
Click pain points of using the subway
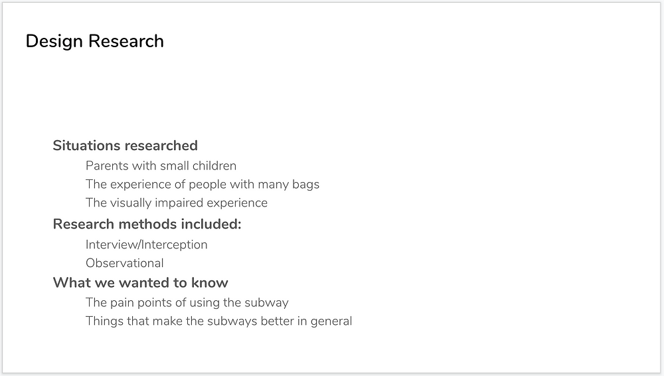[187, 303]
